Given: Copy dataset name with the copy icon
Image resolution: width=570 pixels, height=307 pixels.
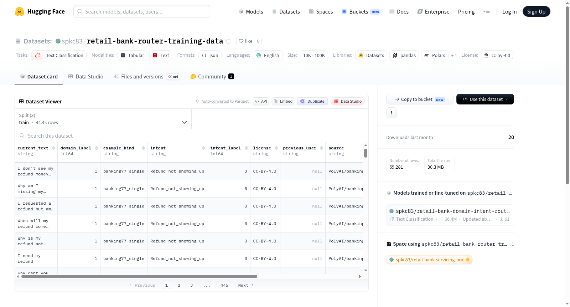Looking at the screenshot, I should coord(228,41).
